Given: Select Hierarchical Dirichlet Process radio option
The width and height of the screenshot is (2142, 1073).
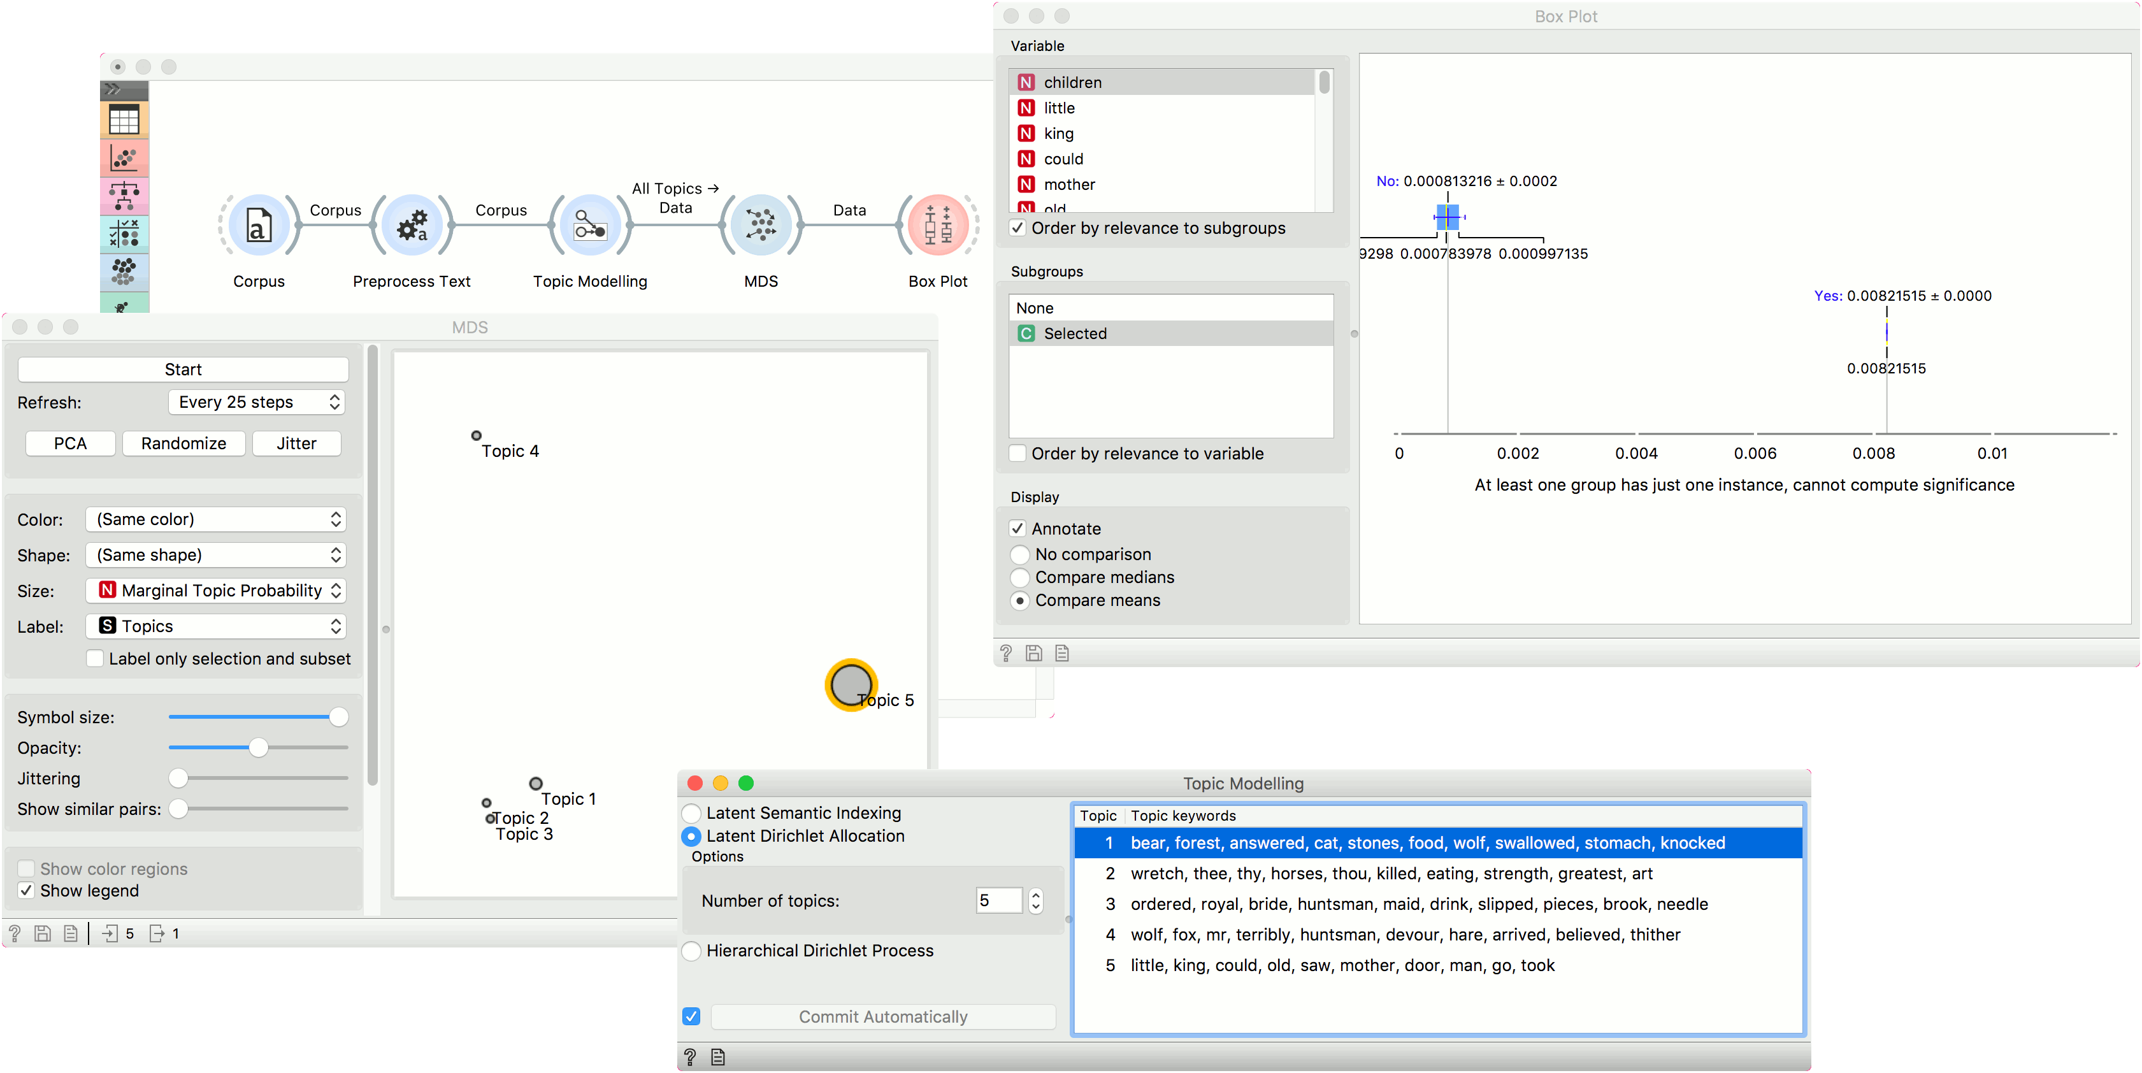Looking at the screenshot, I should pyautogui.click(x=692, y=951).
